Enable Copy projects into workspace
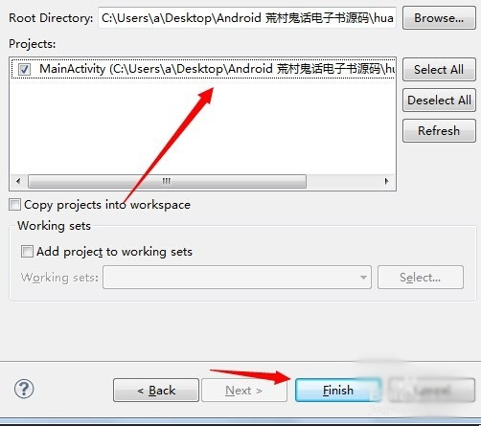The image size is (481, 426). (x=14, y=205)
